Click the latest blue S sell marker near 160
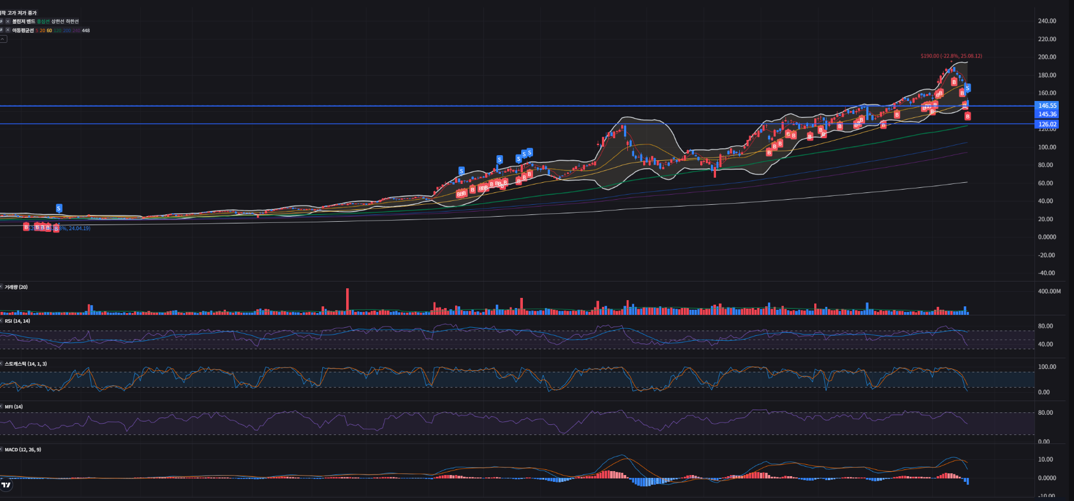The image size is (1074, 501). (x=967, y=88)
